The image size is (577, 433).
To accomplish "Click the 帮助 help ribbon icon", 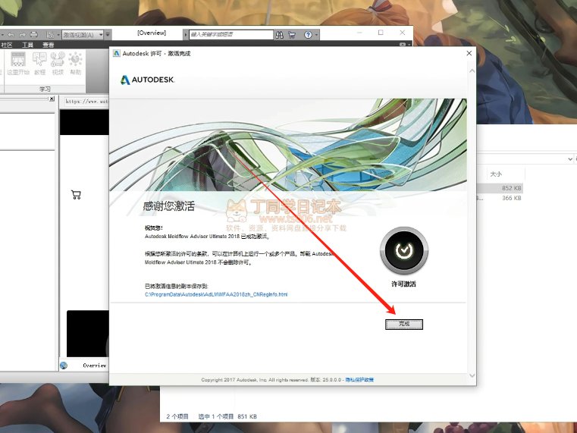I will 75,63.
